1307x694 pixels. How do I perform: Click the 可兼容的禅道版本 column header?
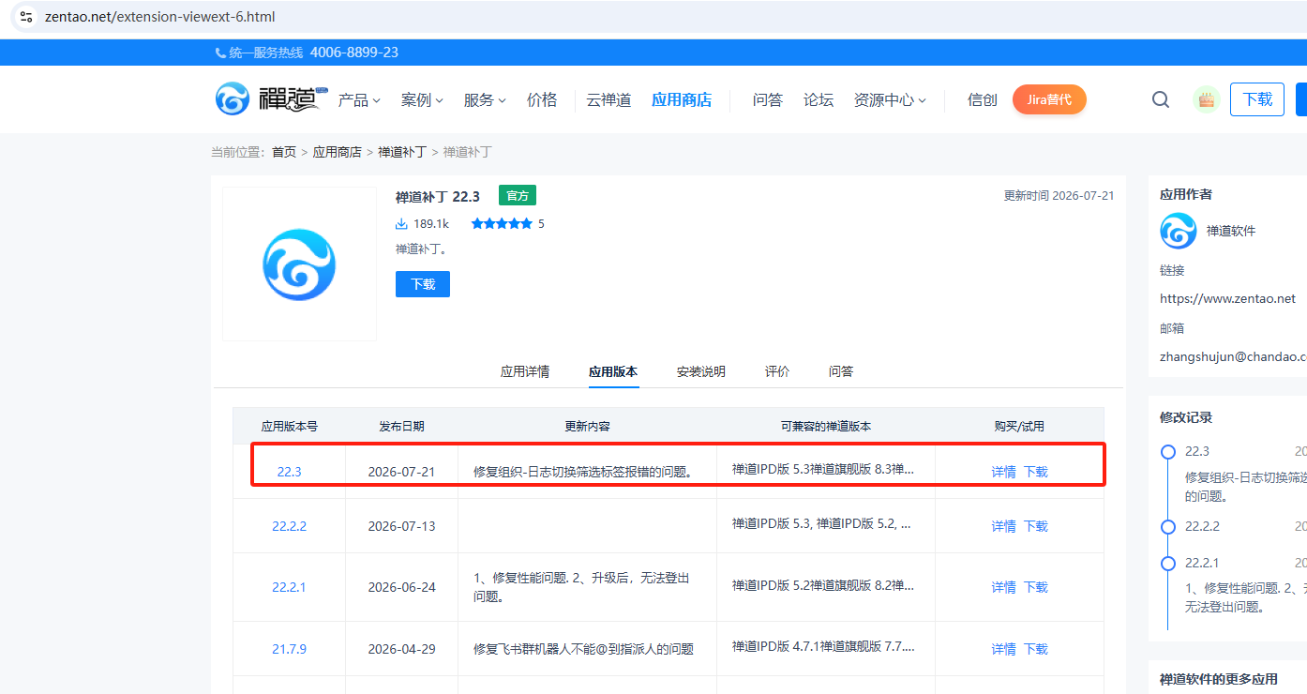point(826,426)
